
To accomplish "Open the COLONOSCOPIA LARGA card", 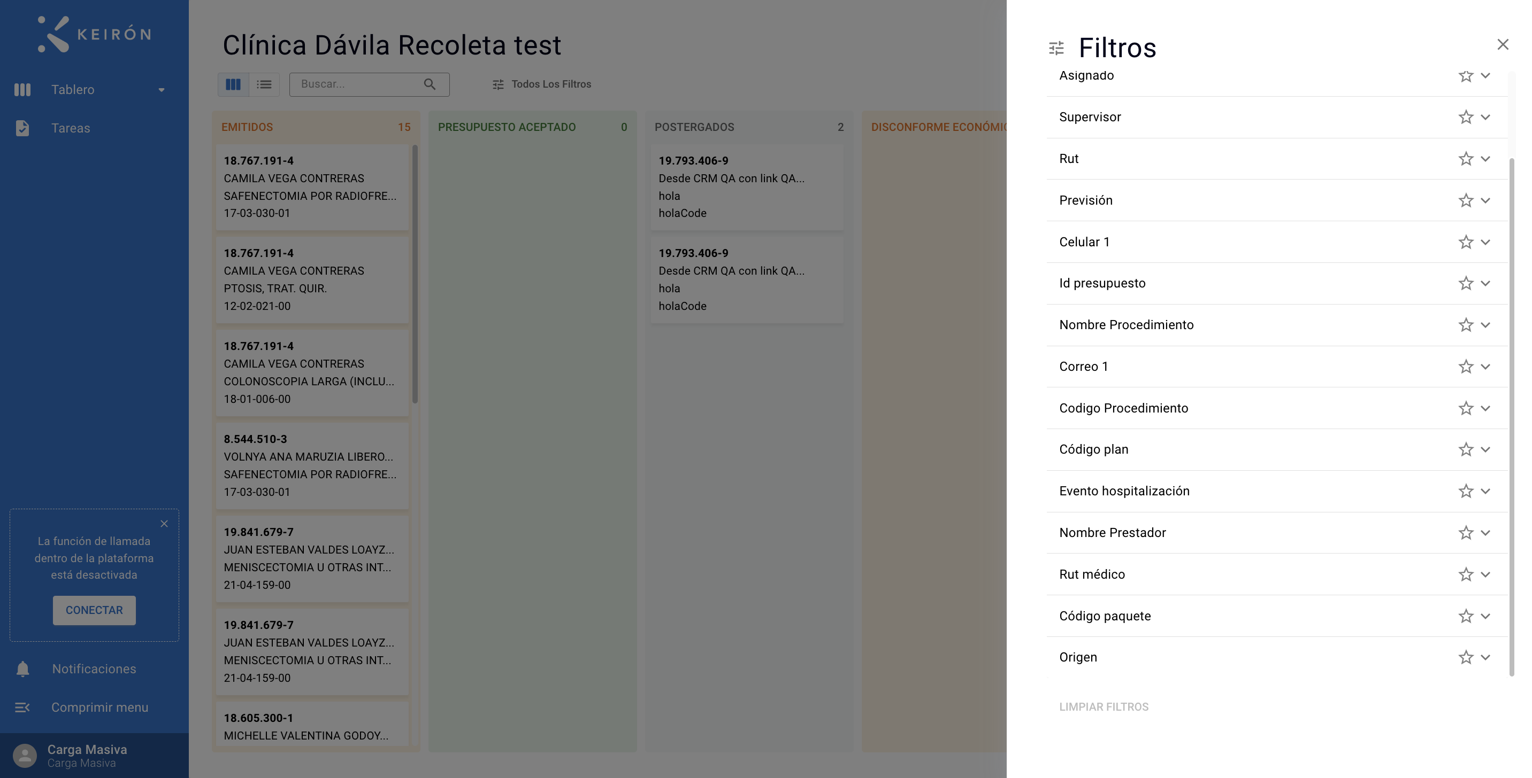I will coord(312,373).
